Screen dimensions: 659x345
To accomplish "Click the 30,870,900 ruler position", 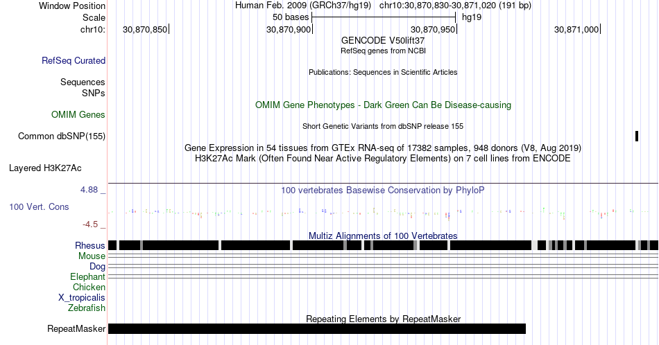I will coord(289,29).
